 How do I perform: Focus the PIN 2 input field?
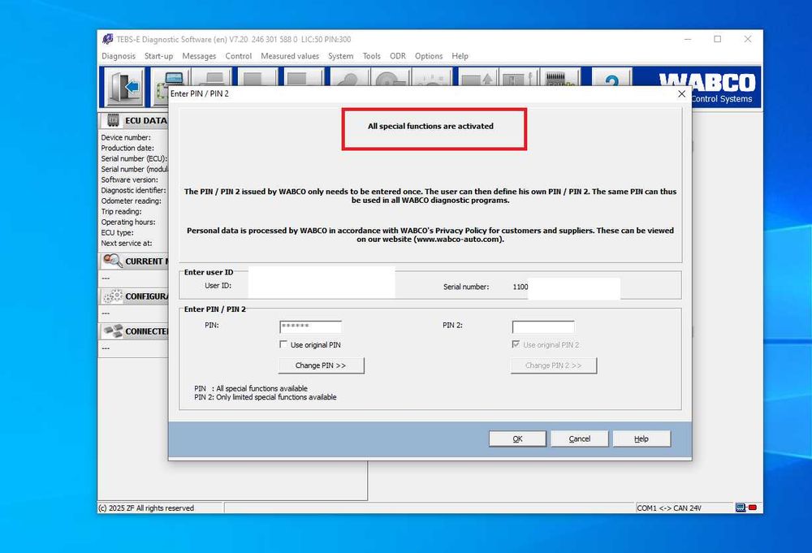pos(543,326)
